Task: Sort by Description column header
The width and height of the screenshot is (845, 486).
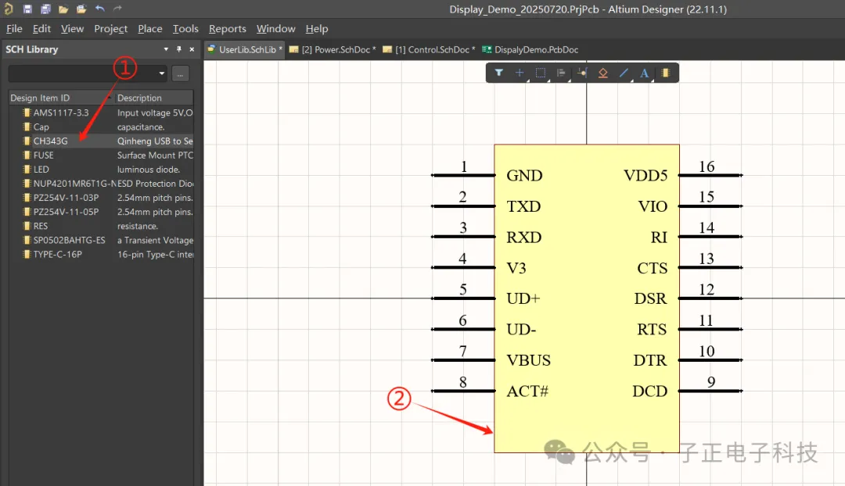Action: [x=154, y=98]
